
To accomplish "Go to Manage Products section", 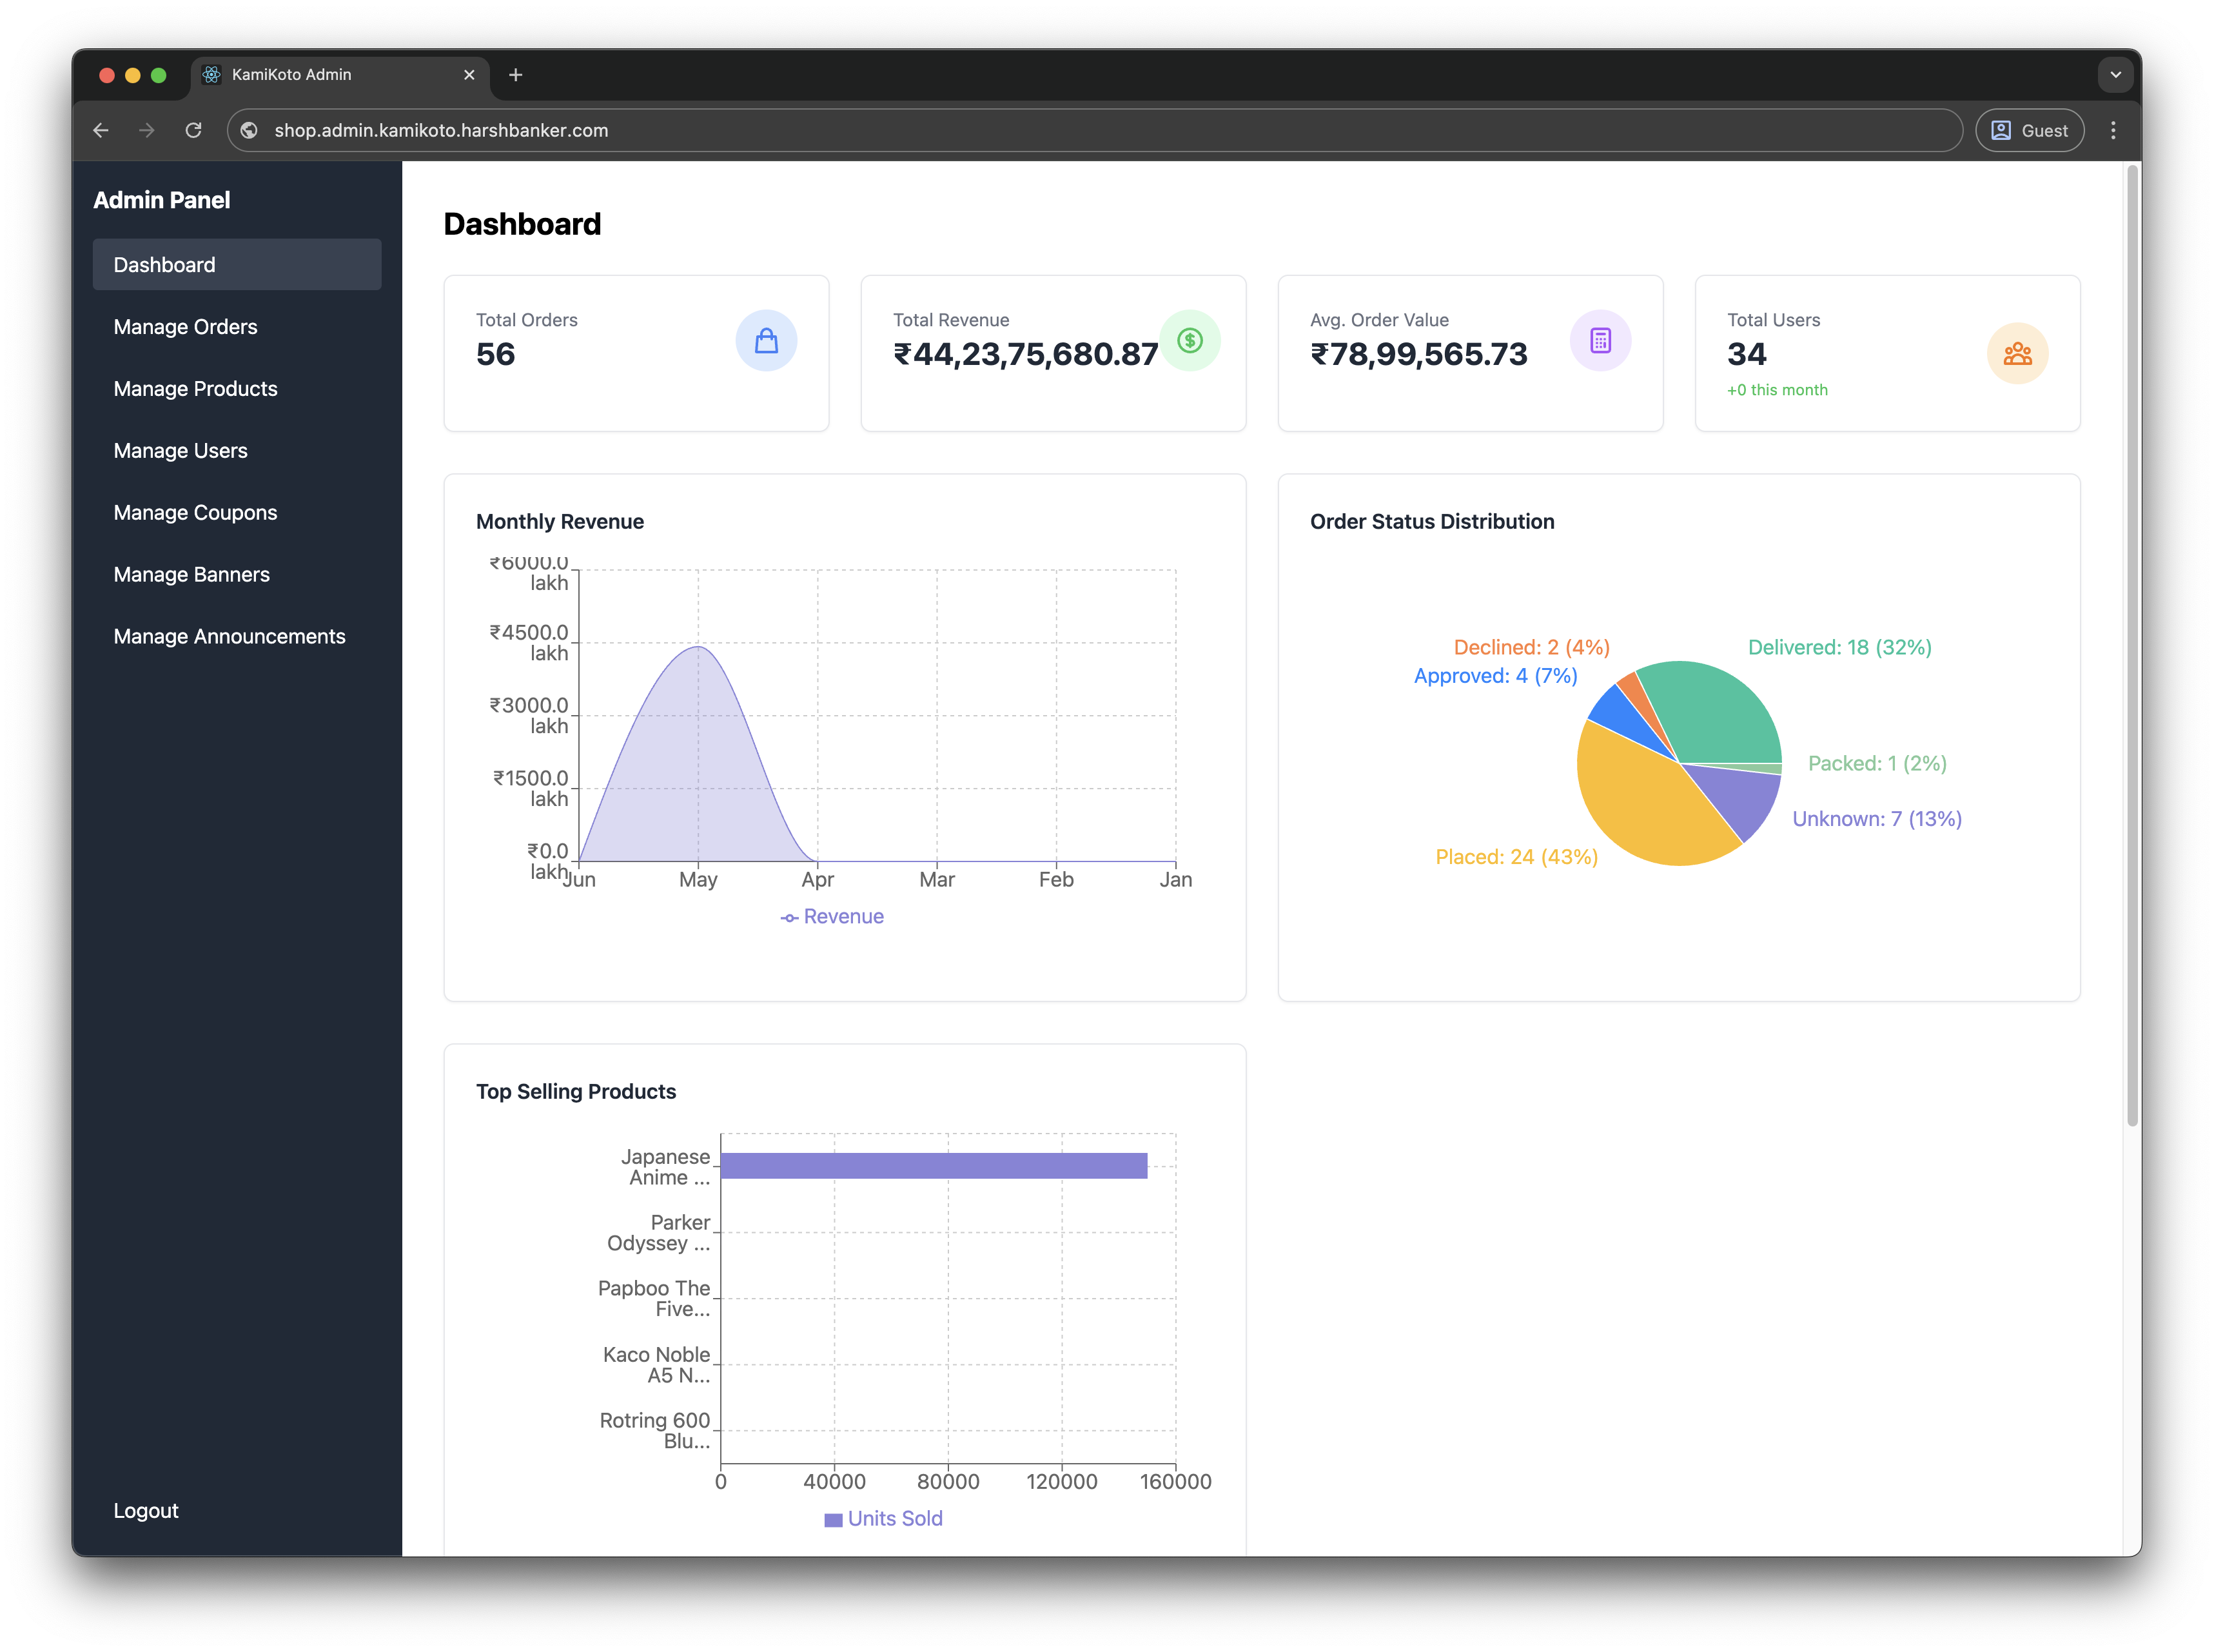I will tap(195, 389).
